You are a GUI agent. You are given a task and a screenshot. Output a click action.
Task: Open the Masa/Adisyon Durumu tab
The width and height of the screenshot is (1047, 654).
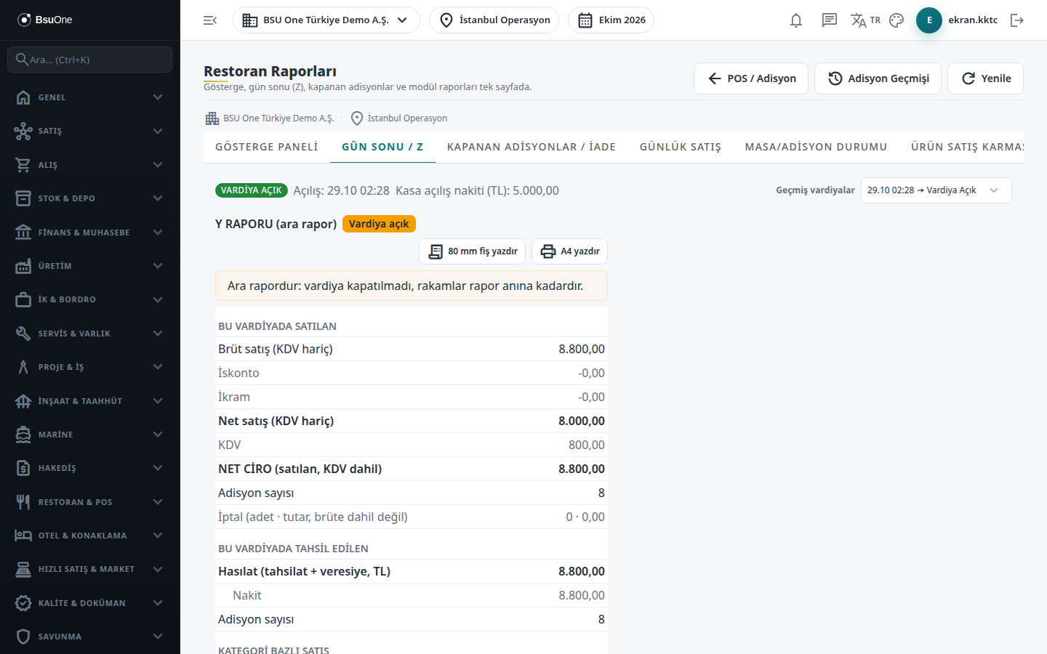click(816, 147)
